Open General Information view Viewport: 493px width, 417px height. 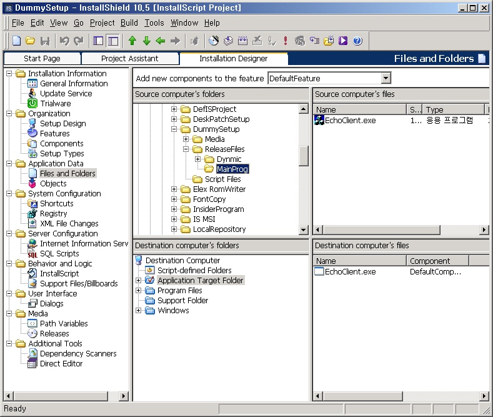pyautogui.click(x=74, y=84)
